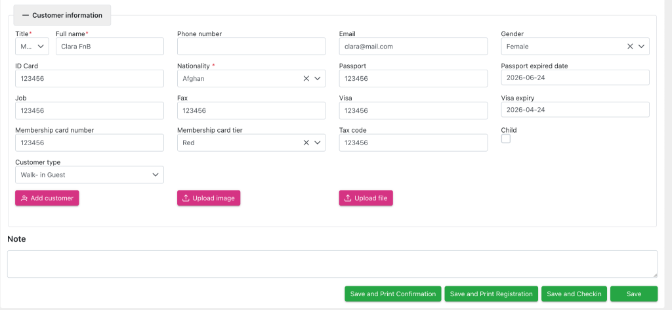Open the Title dropdown

pyautogui.click(x=32, y=47)
